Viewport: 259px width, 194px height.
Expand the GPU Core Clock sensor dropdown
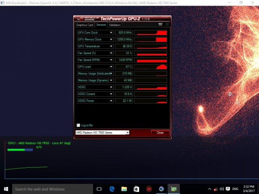tap(111, 33)
